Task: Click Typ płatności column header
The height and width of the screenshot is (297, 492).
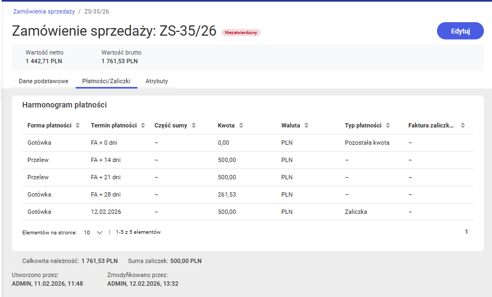Action: pos(363,125)
